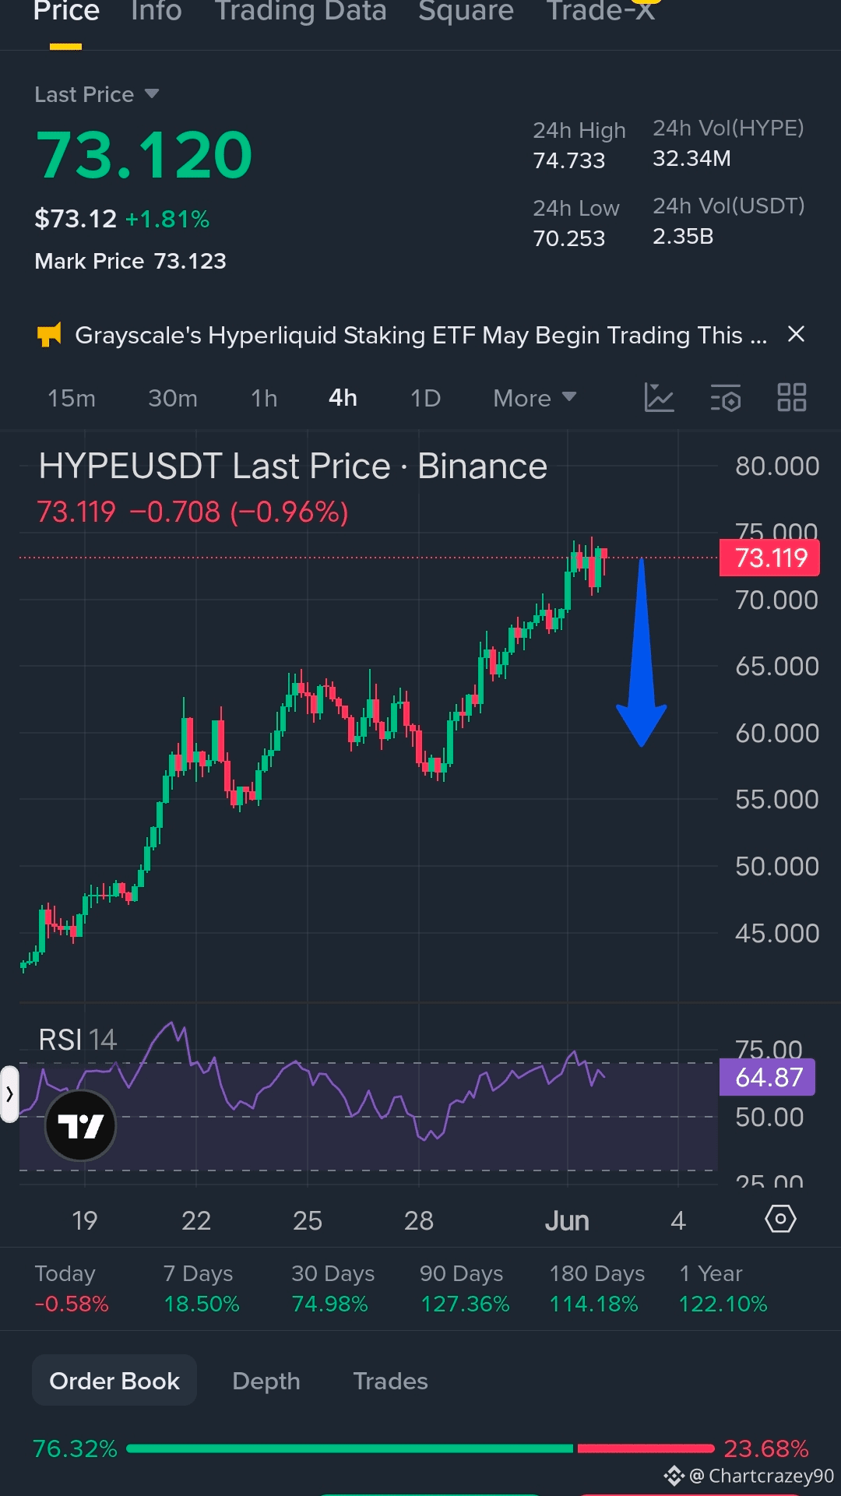This screenshot has width=841, height=1496.
Task: Open the Order Book tab
Action: coord(114,1381)
